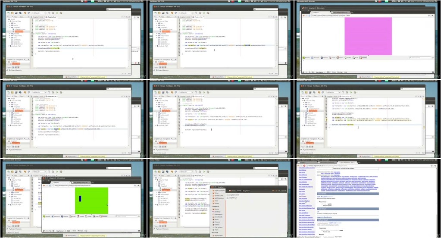Toggle Warnings filter in pink-square Chromium console
Screen dimensions: 441x238
point(340,72)
